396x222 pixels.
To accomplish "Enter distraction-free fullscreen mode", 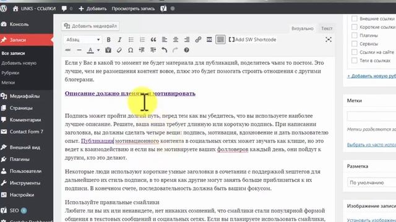I will [329, 39].
